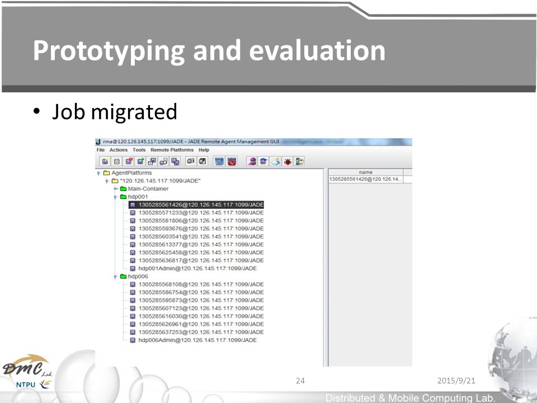The image size is (537, 403).
Task: Collapse the hdp001 container node
Action: pos(115,197)
